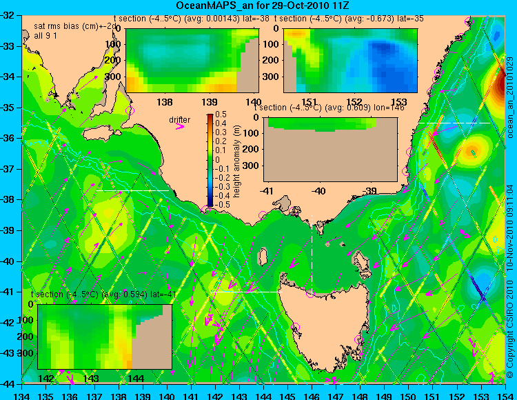This screenshot has height=400, width=517.
Task: Click the 't section' title ending lon=146
Action: click(x=329, y=108)
